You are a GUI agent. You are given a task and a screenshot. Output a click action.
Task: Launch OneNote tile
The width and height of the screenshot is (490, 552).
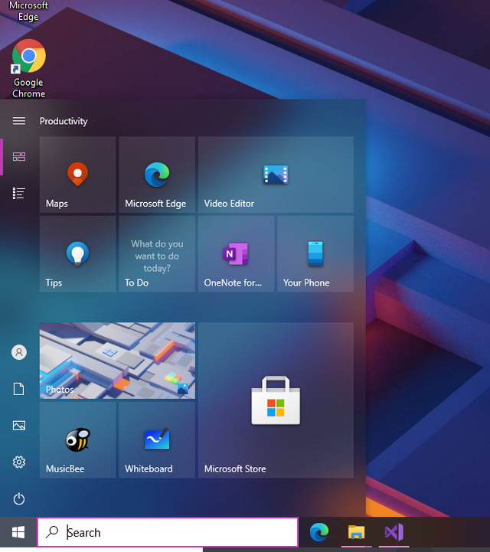[236, 253]
